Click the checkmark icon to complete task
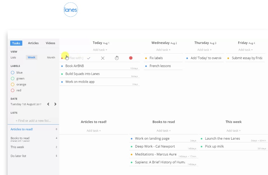The width and height of the screenshot is (268, 175). point(89,58)
